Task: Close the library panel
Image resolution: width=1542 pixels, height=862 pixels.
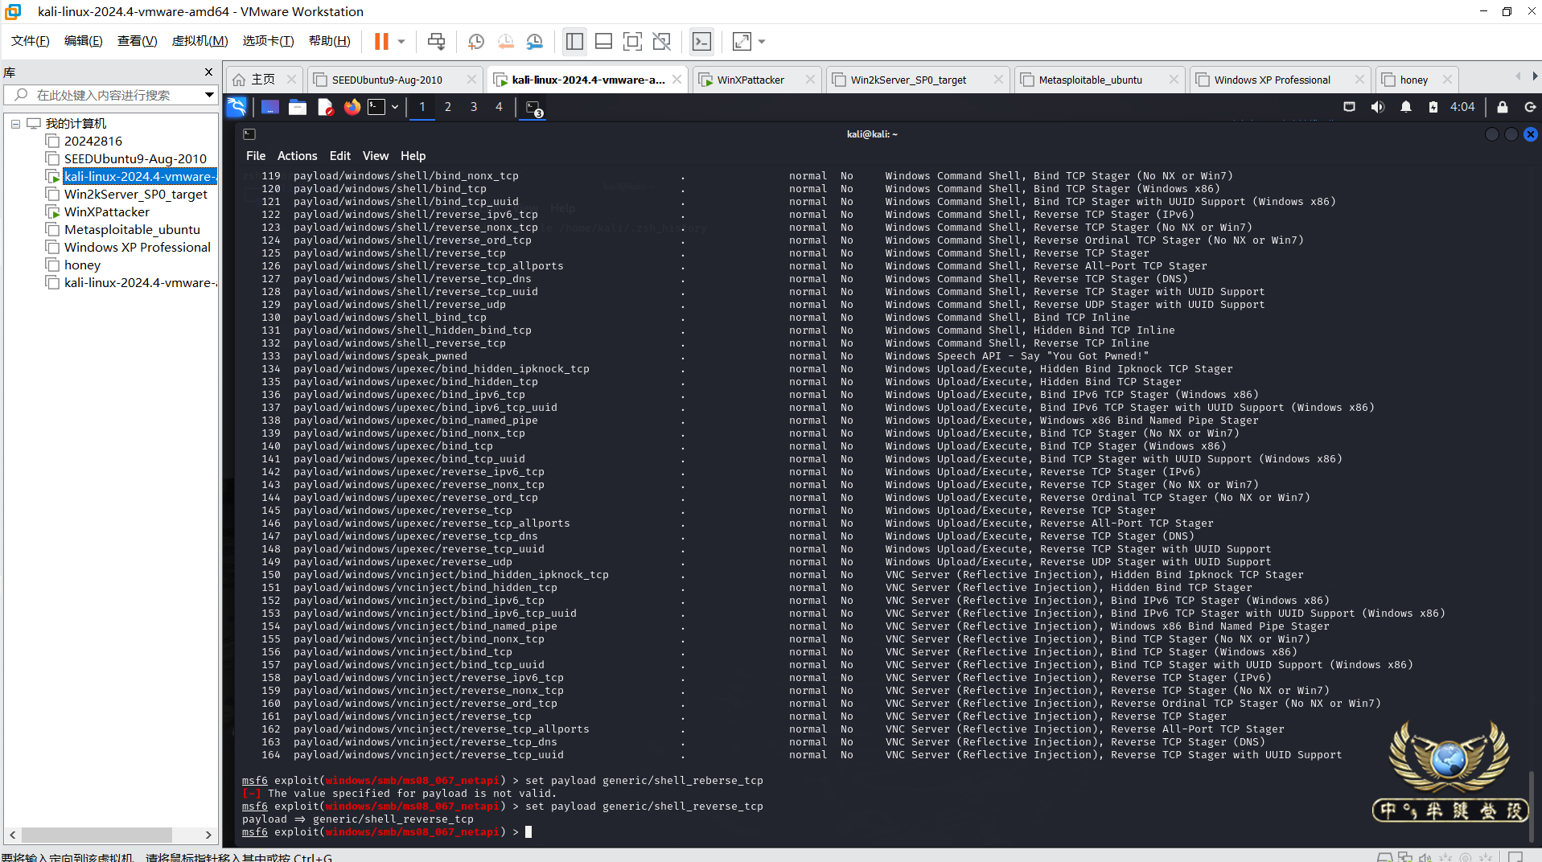Action: (209, 72)
